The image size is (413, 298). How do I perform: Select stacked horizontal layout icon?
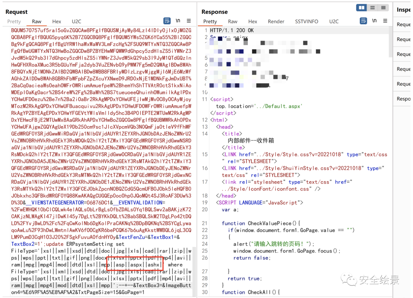[372, 8]
